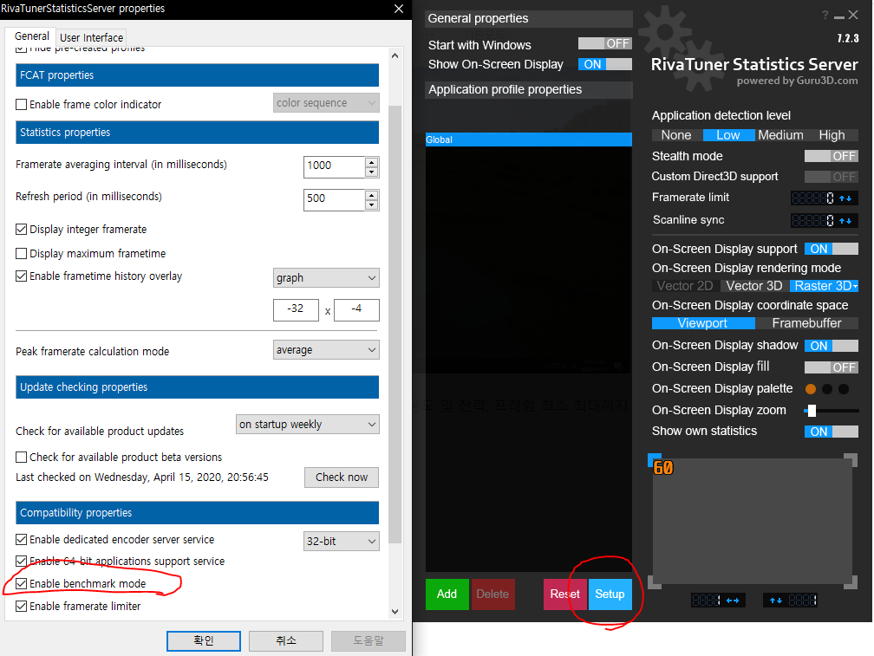Set detection level to High
Screen dimensions: 874x656
832,135
